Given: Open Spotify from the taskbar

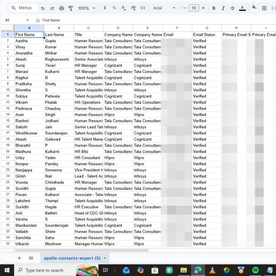Looking at the screenshot, I should tap(255, 270).
